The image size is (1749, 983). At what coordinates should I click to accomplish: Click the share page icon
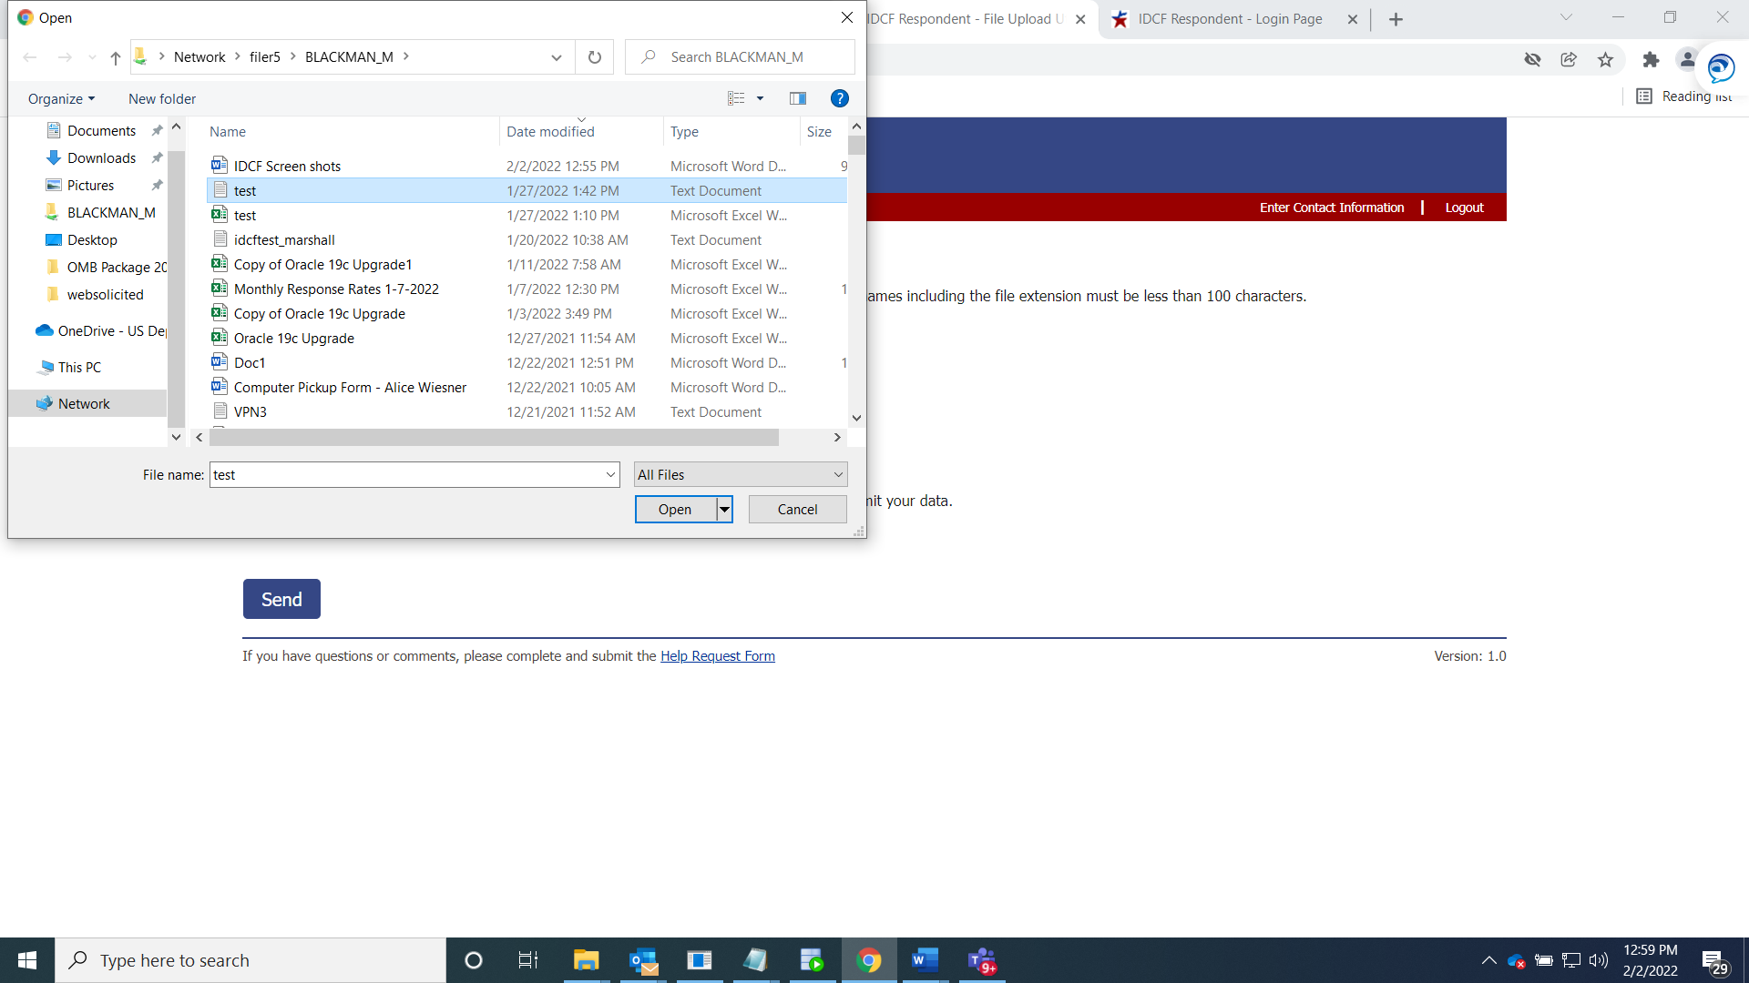click(x=1569, y=60)
